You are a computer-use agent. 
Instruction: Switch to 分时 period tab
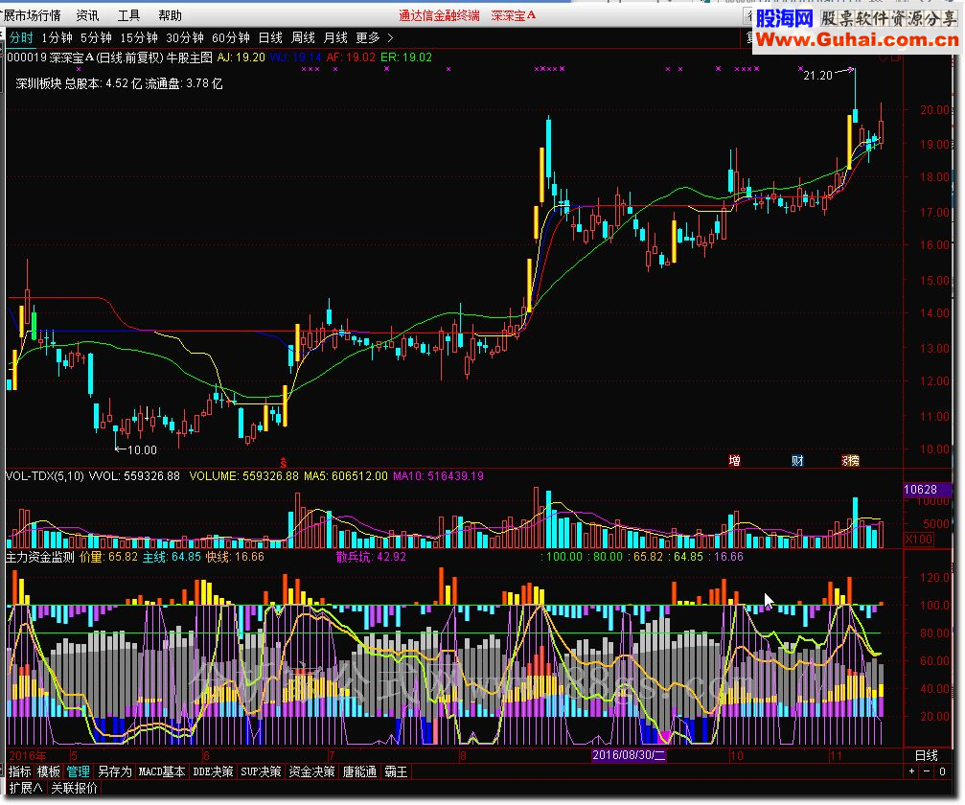(x=21, y=37)
